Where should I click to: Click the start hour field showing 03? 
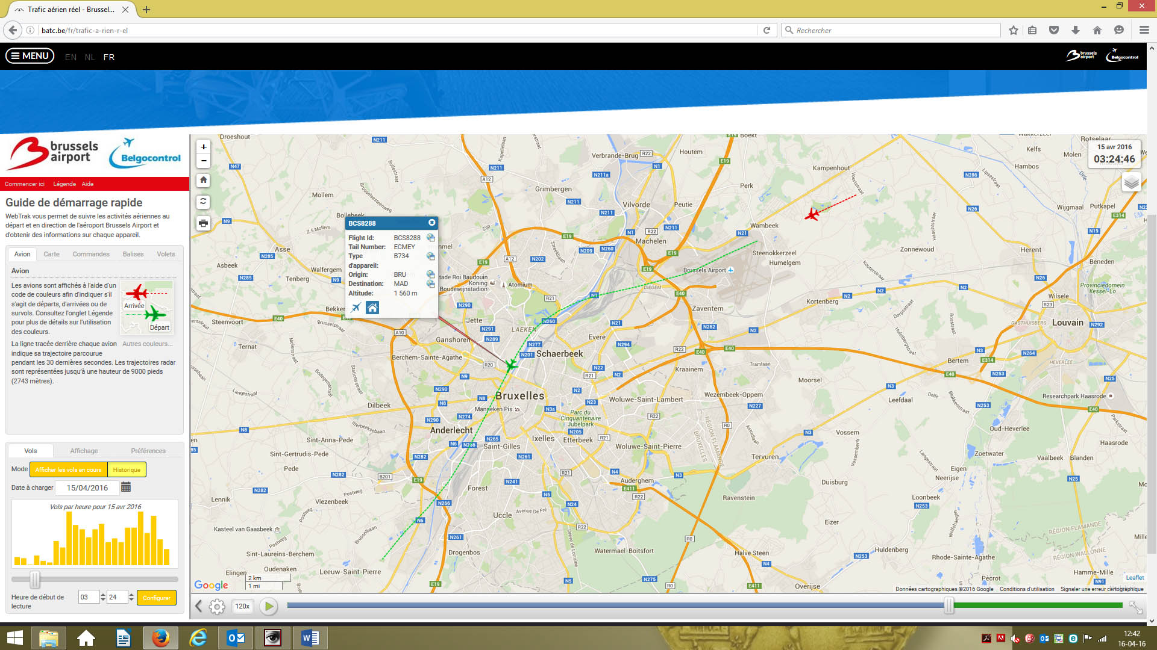click(x=88, y=597)
